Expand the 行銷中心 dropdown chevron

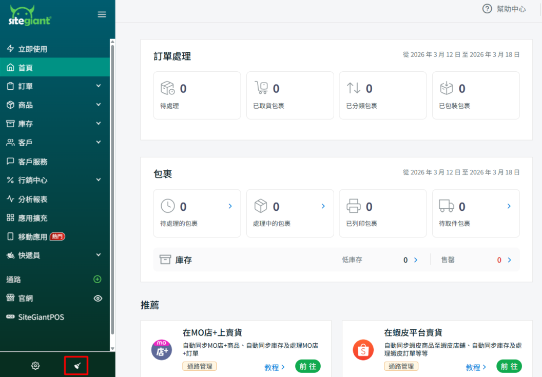point(99,180)
